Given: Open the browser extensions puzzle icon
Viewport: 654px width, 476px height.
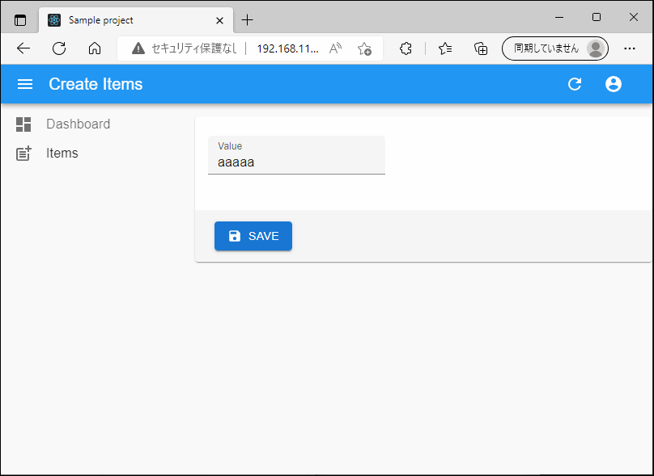Looking at the screenshot, I should pos(406,48).
